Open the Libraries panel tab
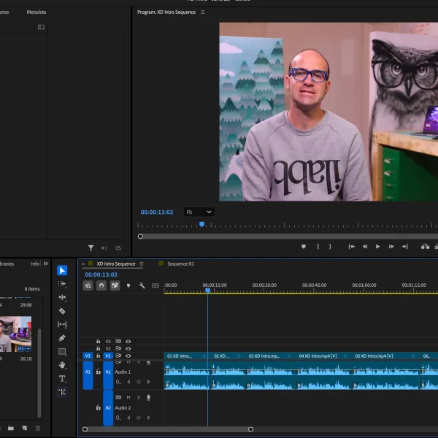This screenshot has height=438, width=438. [x=6, y=264]
